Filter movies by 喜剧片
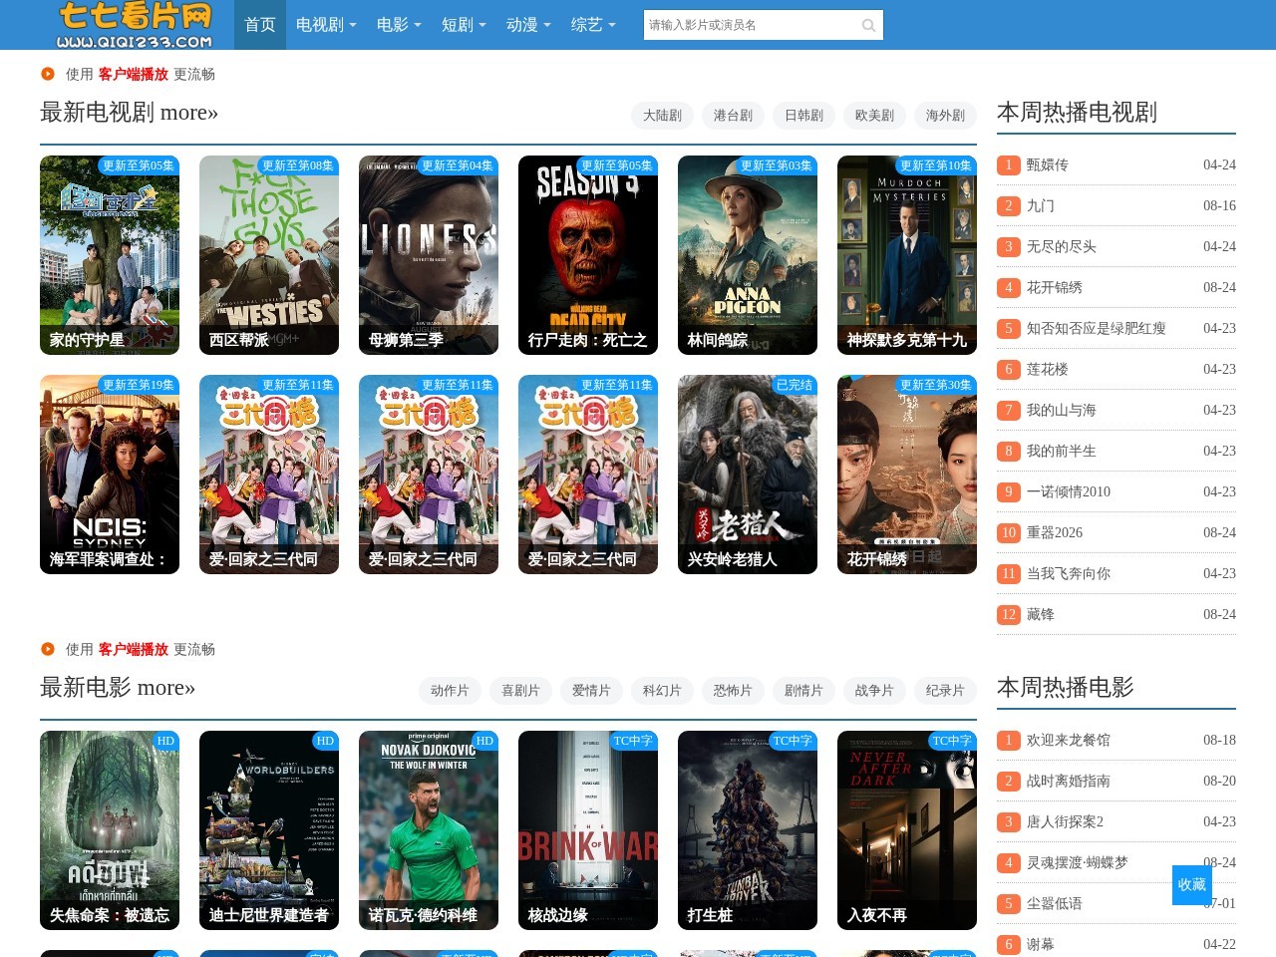 point(521,691)
